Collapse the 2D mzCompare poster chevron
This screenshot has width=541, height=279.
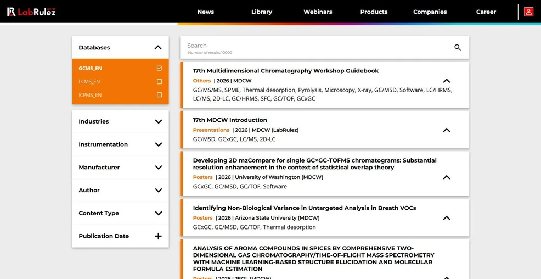tap(446, 177)
